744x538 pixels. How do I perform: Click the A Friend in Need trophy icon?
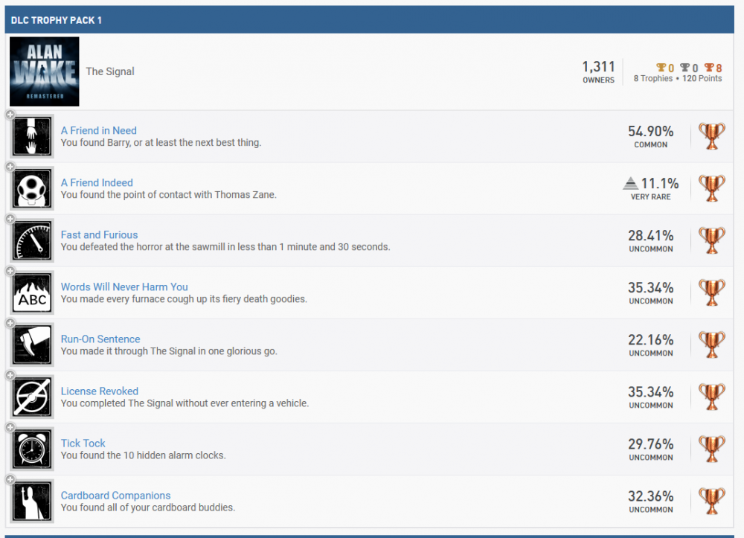tap(33, 136)
